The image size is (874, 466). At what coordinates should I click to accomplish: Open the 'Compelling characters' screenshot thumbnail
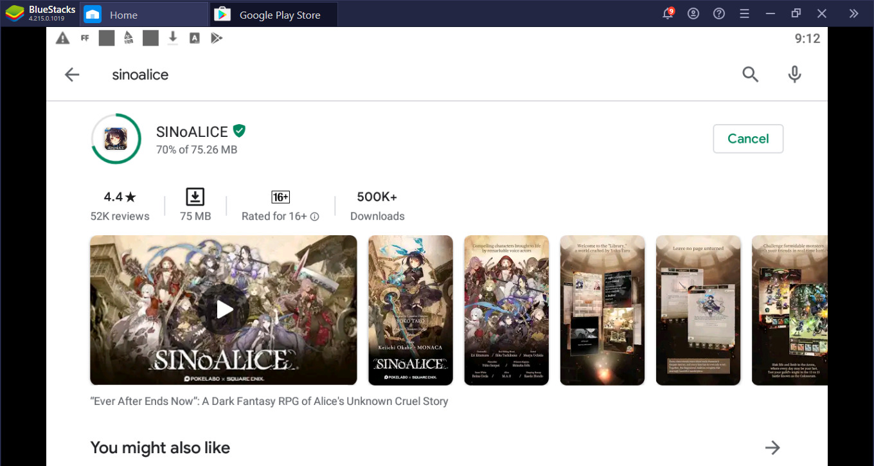click(x=506, y=310)
